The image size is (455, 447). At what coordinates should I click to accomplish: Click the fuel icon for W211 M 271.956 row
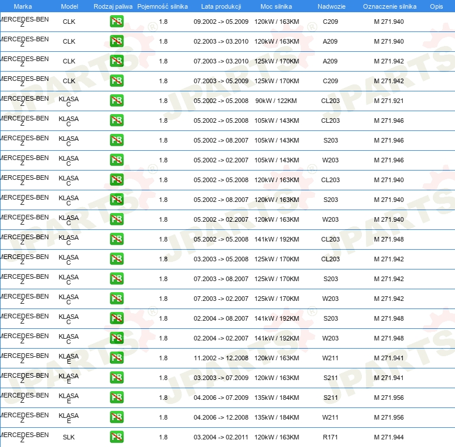[x=116, y=417]
